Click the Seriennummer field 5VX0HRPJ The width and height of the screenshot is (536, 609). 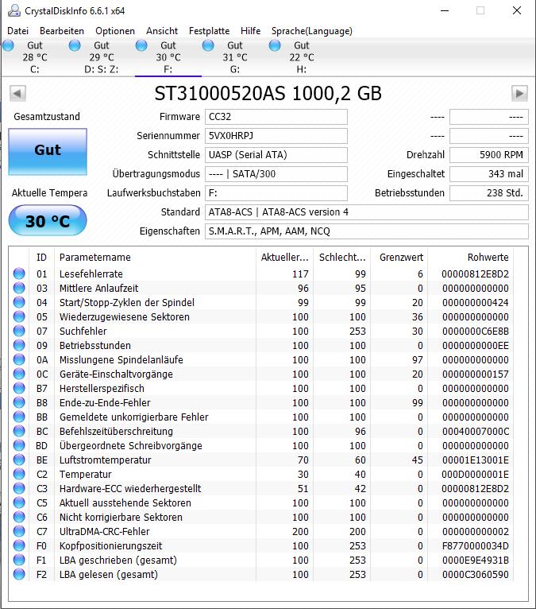click(x=276, y=136)
